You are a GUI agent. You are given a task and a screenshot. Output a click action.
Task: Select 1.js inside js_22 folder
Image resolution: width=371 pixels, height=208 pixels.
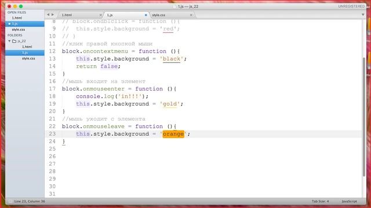point(24,53)
